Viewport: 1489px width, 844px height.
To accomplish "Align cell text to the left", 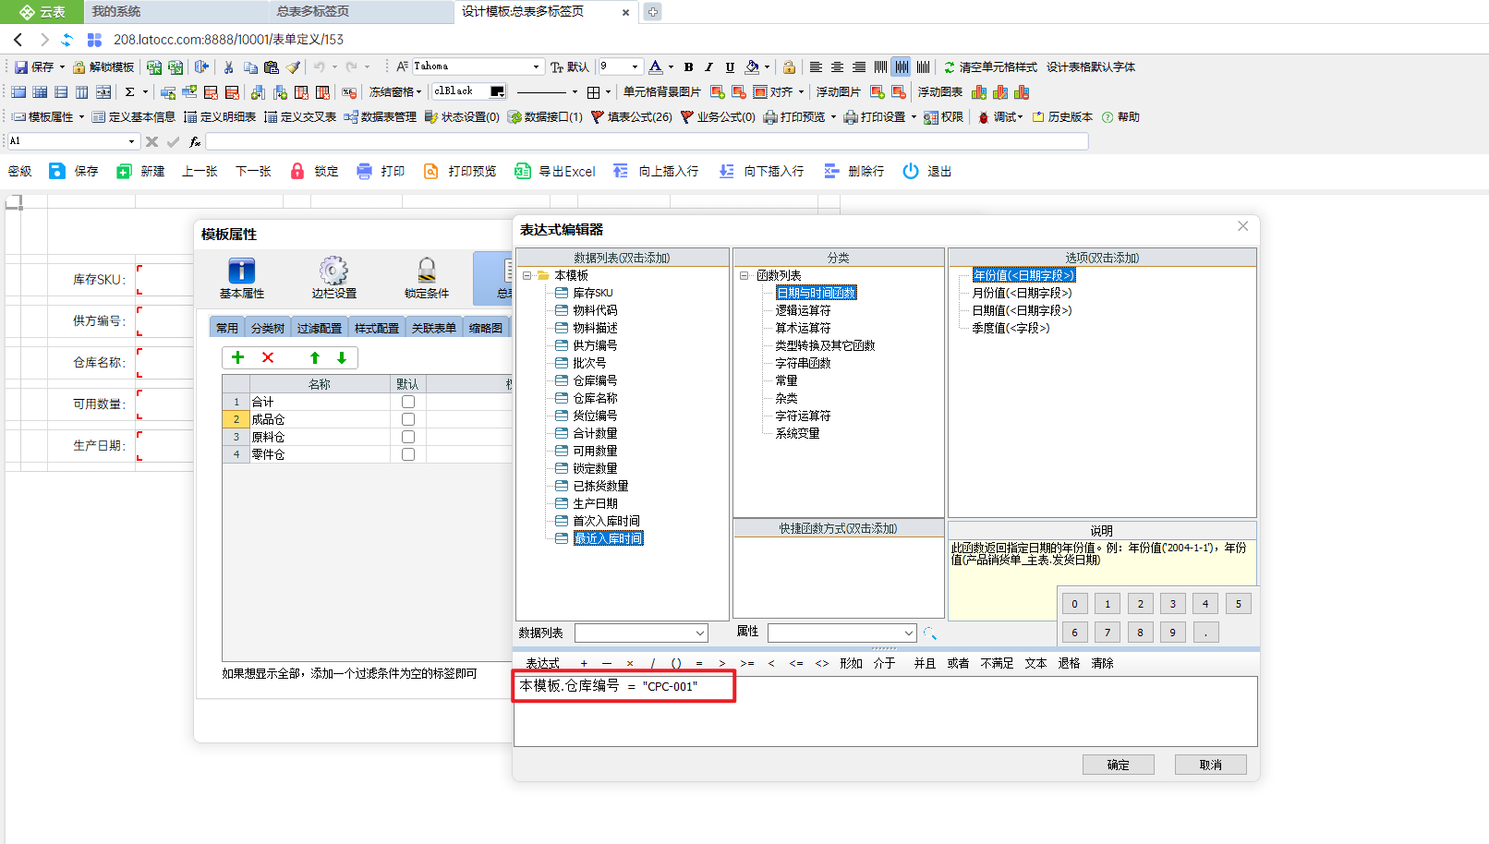I will click(816, 66).
